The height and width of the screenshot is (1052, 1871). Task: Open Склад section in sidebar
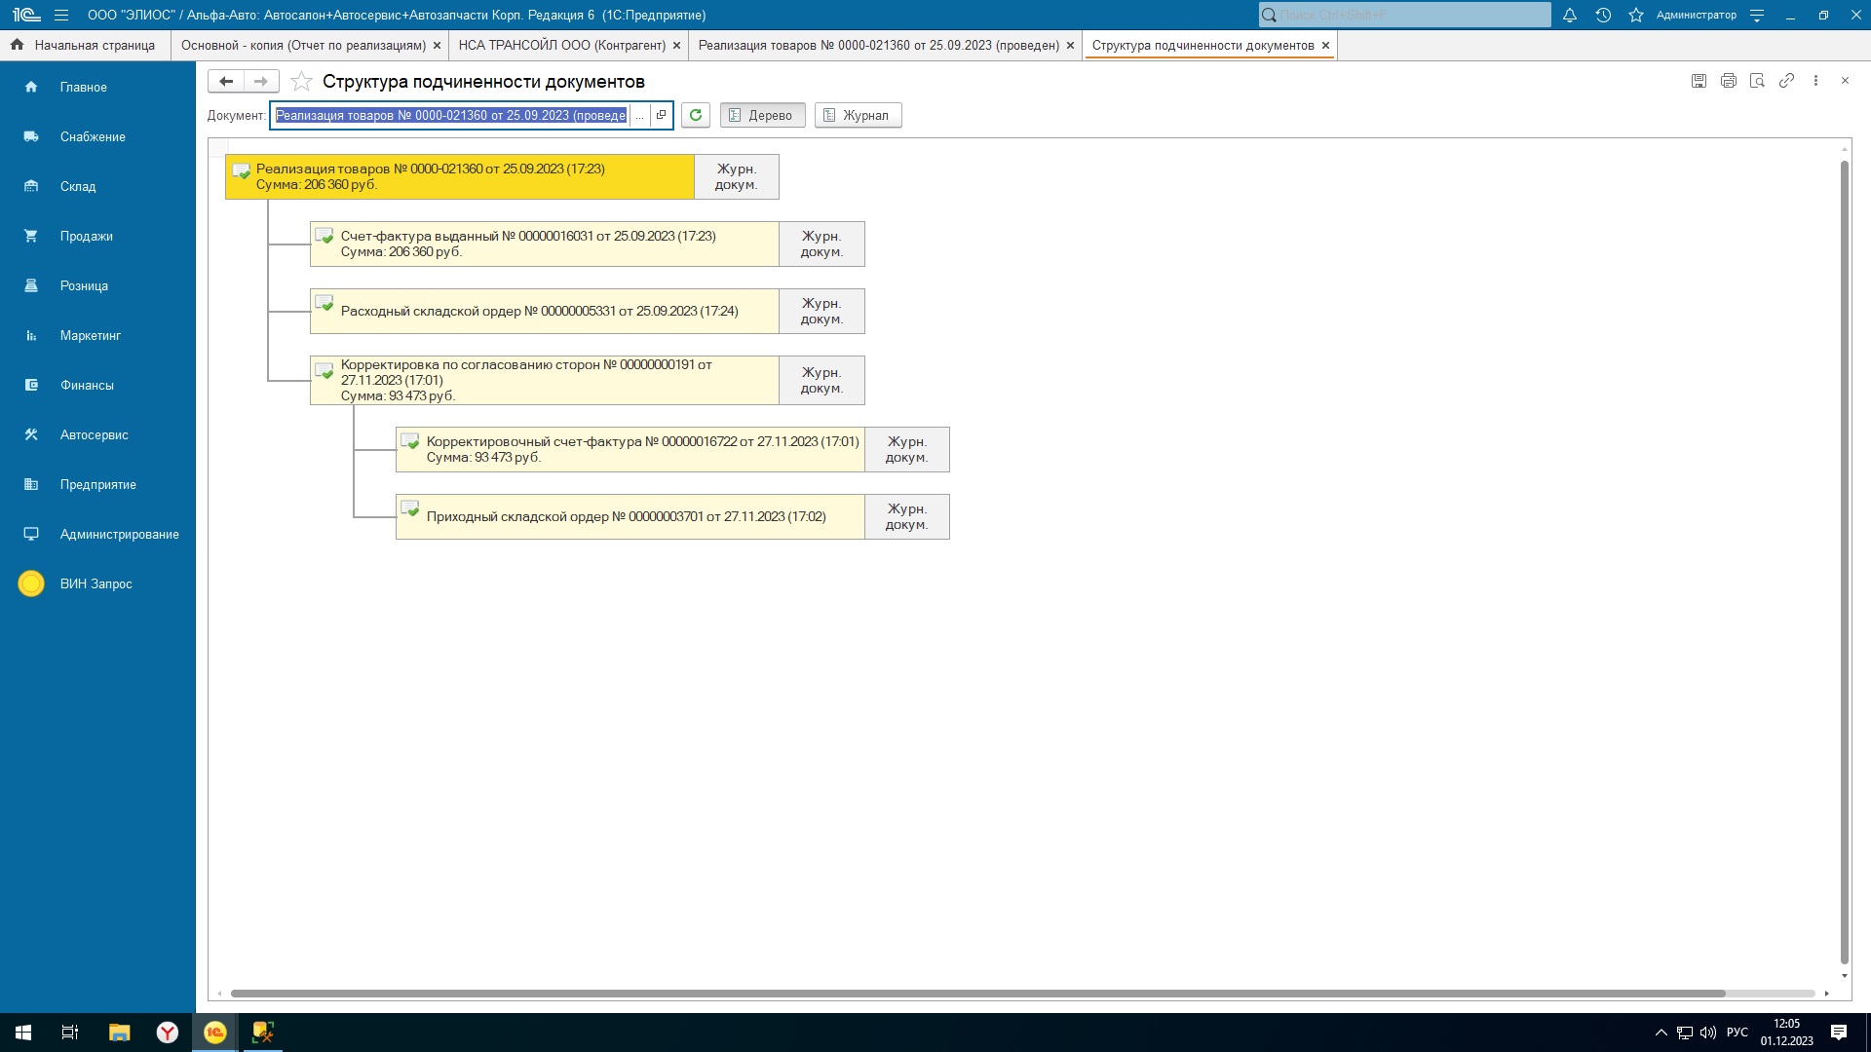point(97,186)
